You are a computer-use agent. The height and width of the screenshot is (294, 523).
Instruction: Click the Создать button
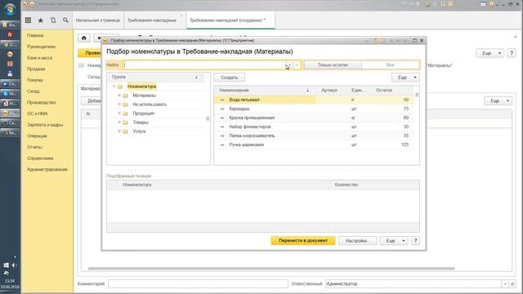[229, 78]
